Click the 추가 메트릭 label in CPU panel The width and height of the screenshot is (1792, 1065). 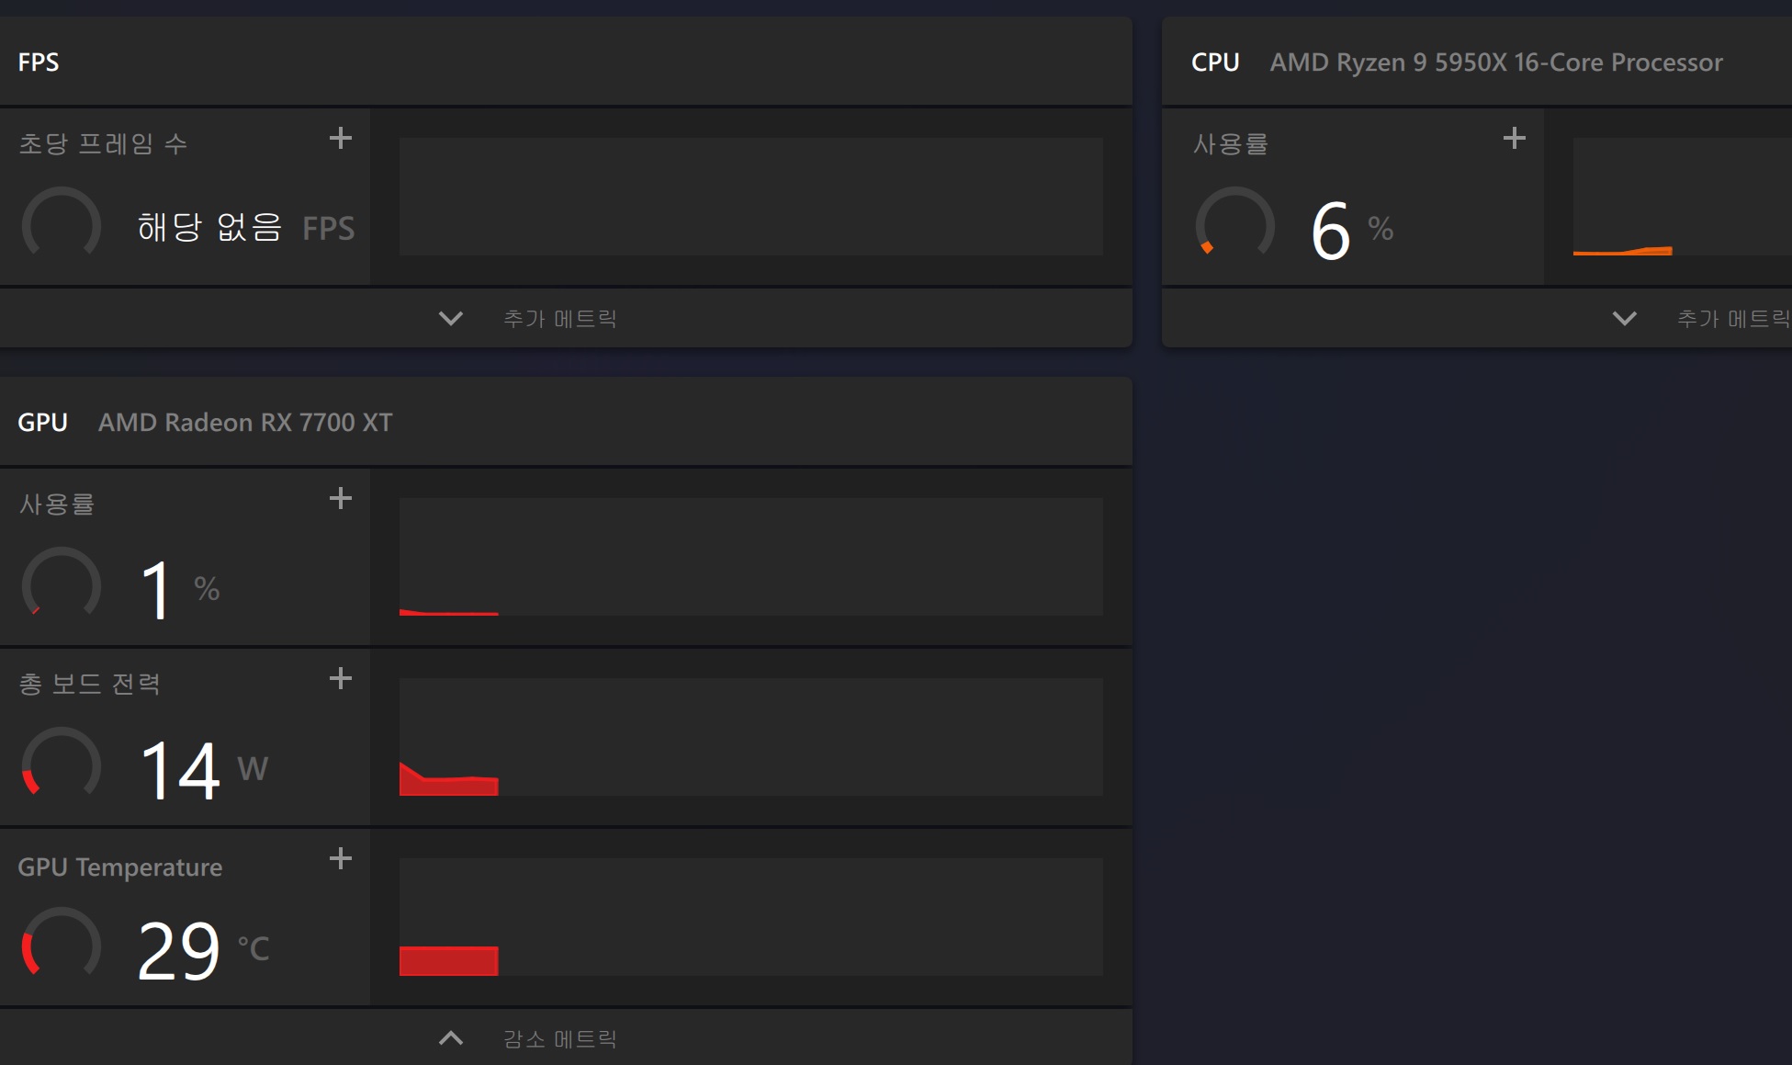click(x=1733, y=318)
